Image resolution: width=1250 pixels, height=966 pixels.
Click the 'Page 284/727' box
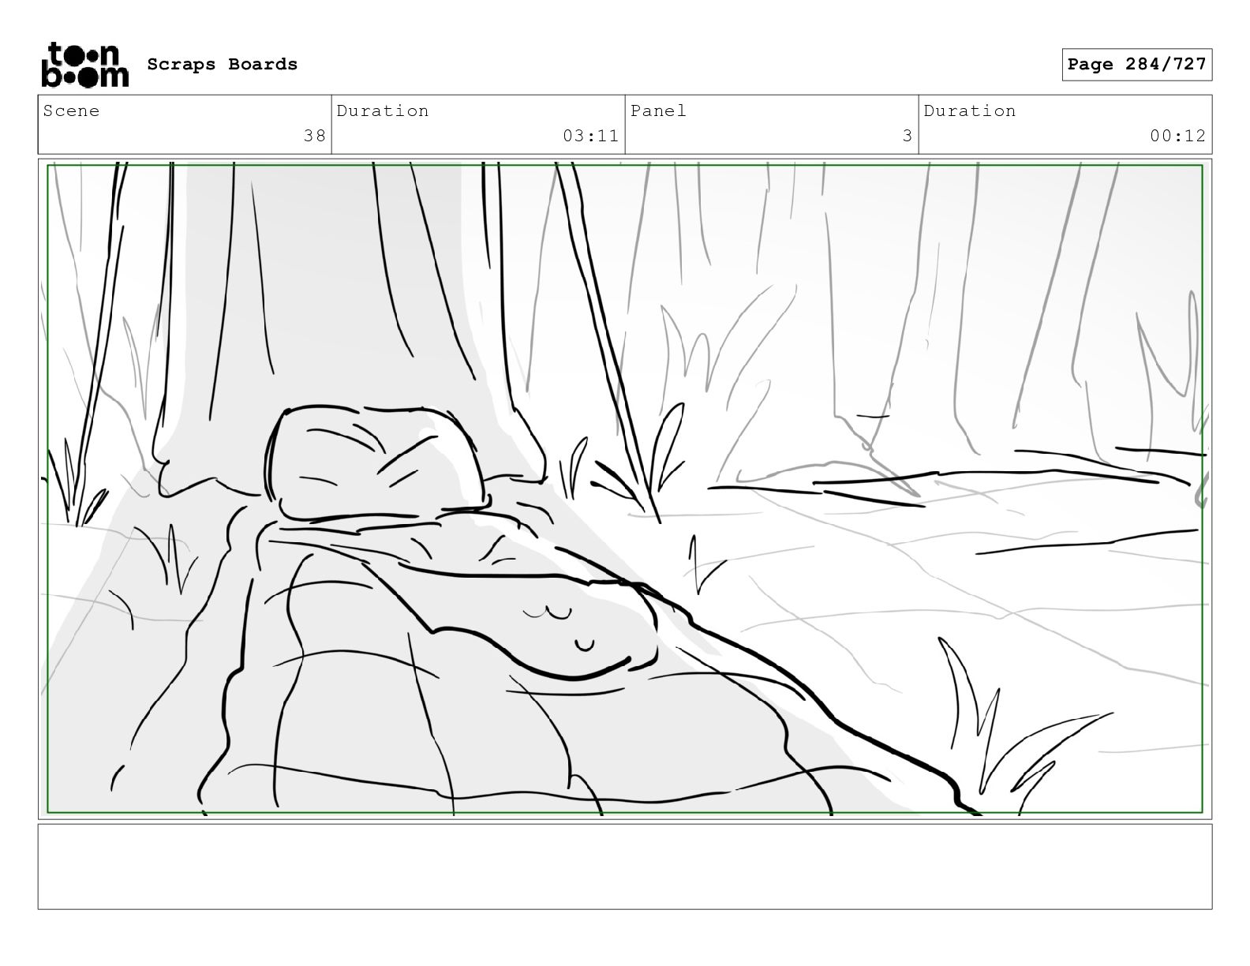pyautogui.click(x=1136, y=65)
